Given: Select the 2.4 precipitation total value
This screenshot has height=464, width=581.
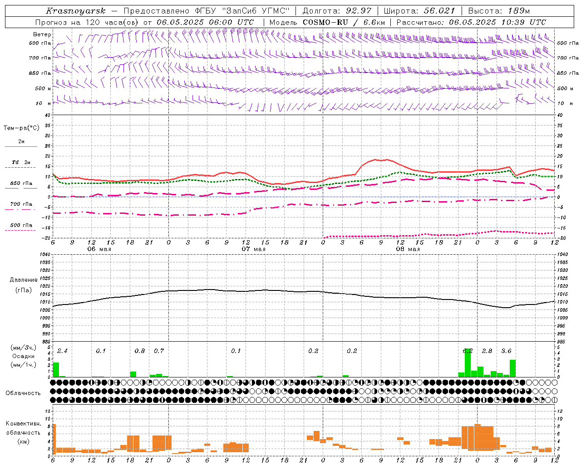Looking at the screenshot, I should (x=62, y=351).
